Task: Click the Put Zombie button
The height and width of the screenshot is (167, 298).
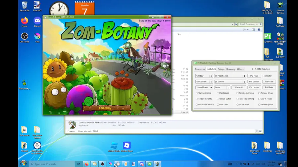Action: tap(254, 82)
